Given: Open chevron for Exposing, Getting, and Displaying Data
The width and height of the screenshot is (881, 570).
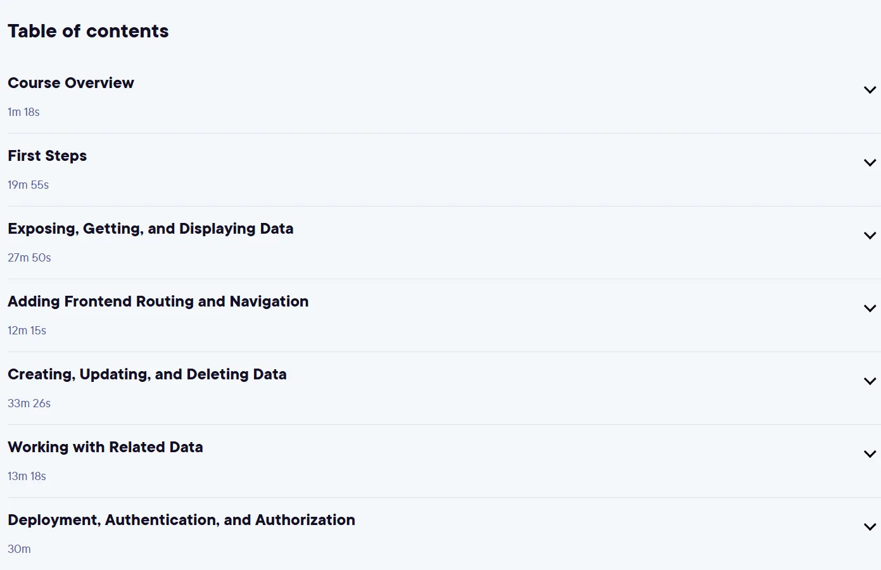Looking at the screenshot, I should (870, 236).
